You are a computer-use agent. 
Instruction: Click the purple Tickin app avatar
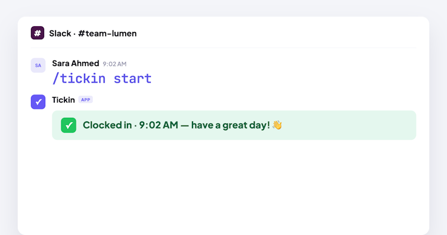38,102
